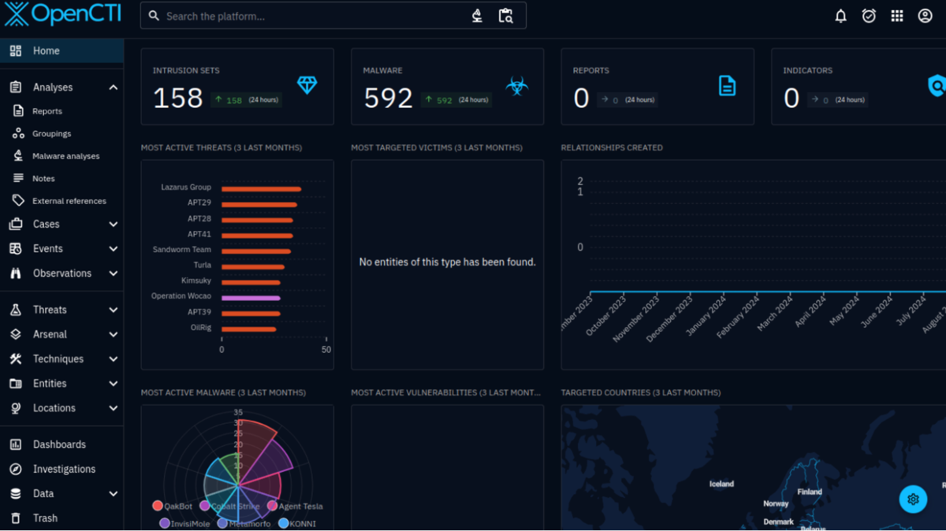Open the user profile icon
The image size is (946, 531).
pos(926,16)
